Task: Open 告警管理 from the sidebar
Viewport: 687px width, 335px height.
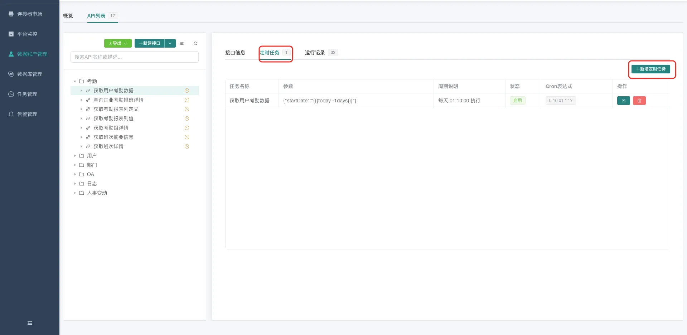Action: (x=27, y=114)
